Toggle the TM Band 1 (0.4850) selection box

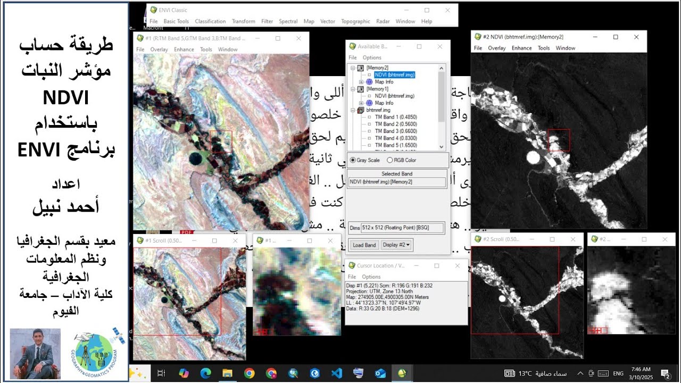(x=370, y=116)
